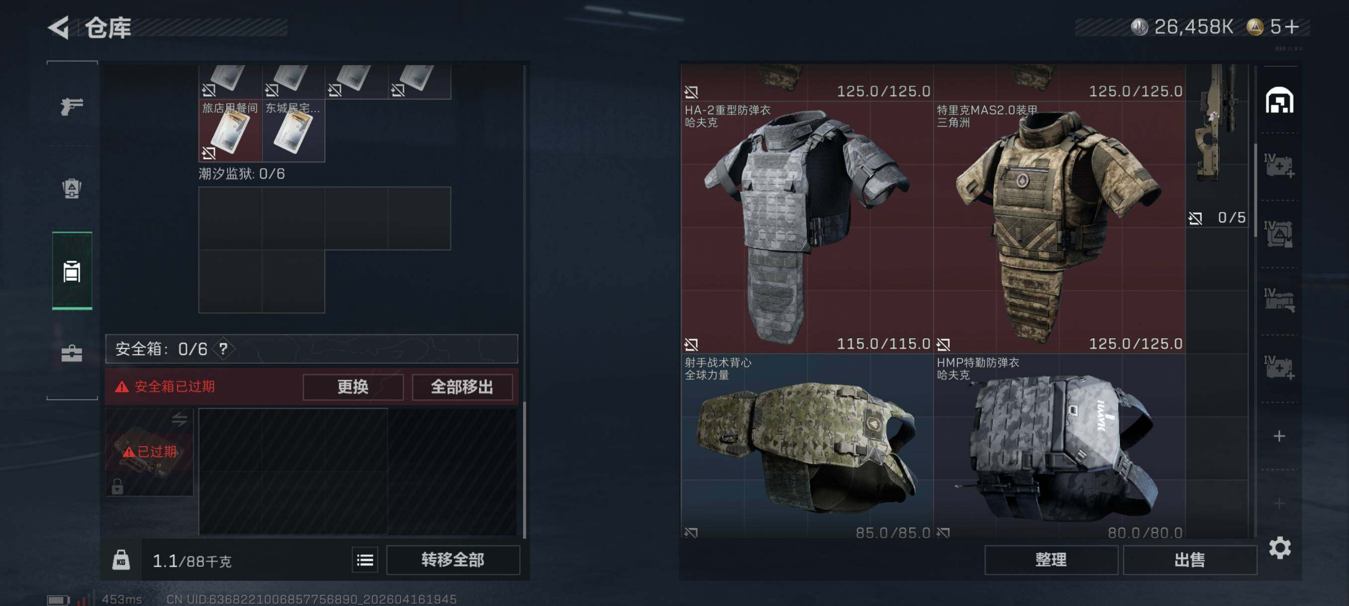Image resolution: width=1349 pixels, height=606 pixels.
Task: Toggle the weight lock icon
Action: pos(121,560)
